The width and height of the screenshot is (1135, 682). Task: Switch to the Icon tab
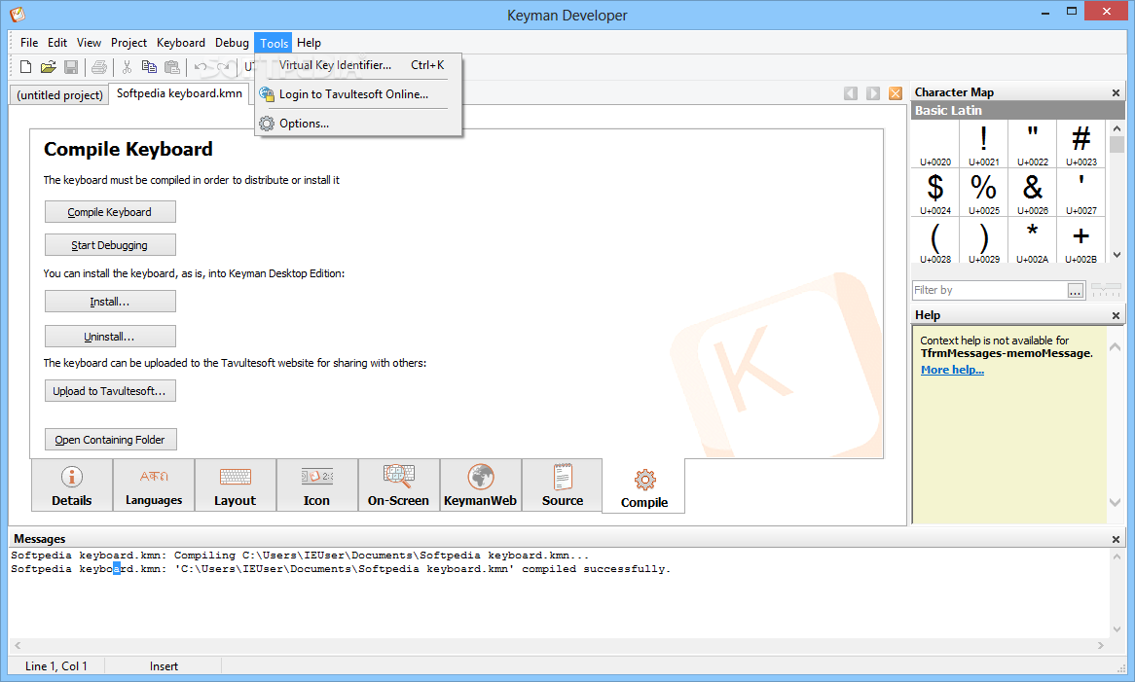click(x=317, y=485)
